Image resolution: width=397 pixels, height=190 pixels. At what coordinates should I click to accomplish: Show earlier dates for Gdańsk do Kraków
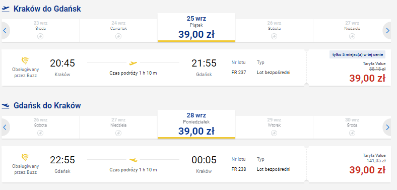(x=5, y=127)
